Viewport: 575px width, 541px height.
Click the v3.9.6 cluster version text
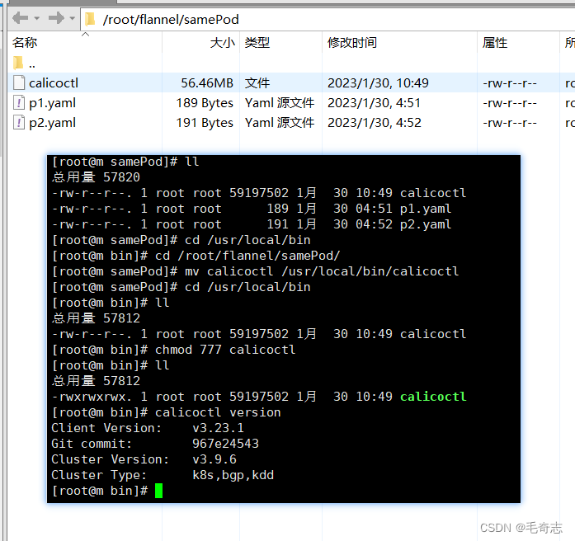pos(214,459)
